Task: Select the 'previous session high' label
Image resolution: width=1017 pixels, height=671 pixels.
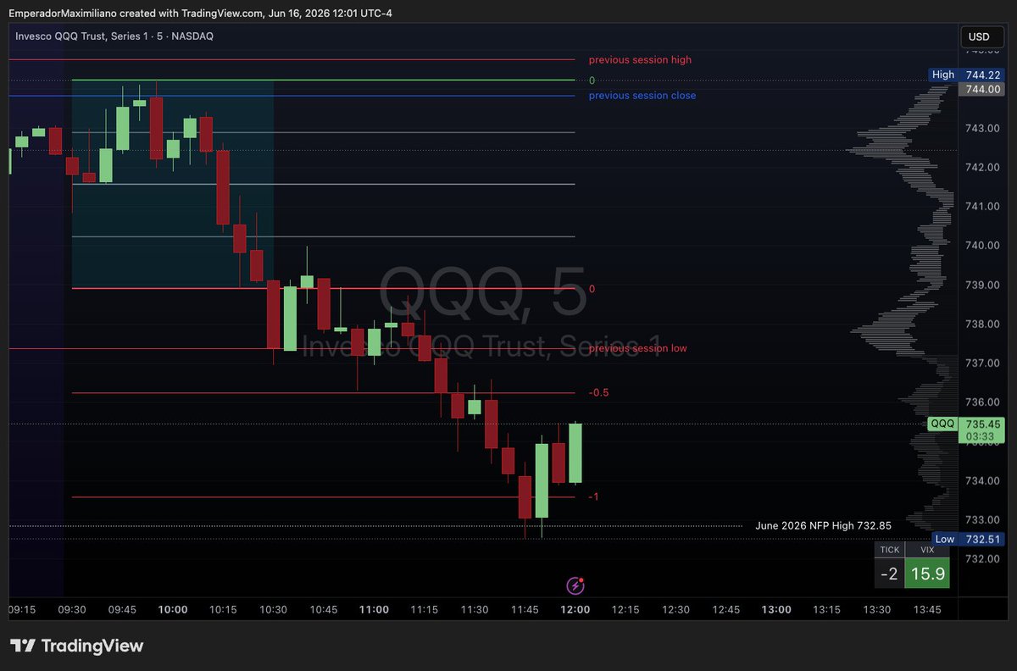Action: coord(640,60)
